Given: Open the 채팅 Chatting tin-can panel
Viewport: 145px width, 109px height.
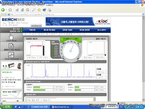Looking at the screenshot, I should click(x=12, y=65).
